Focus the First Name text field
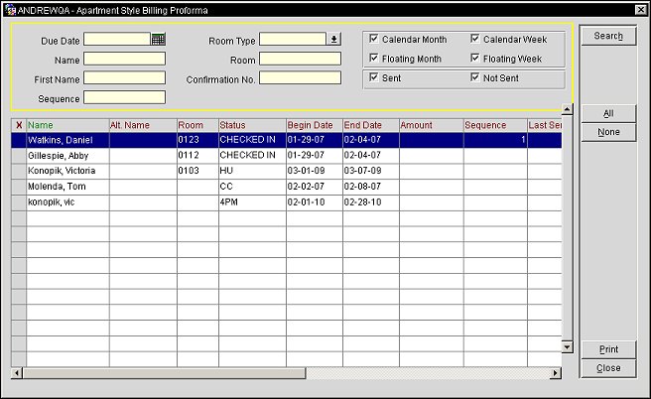The height and width of the screenshot is (399, 651). point(124,77)
